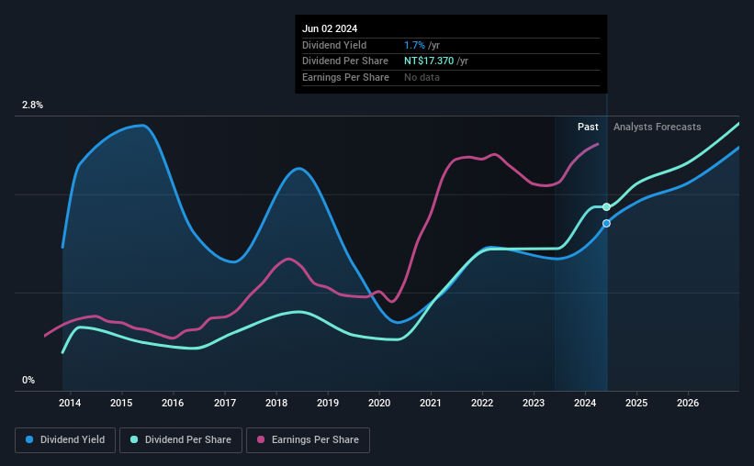Click the 2022 x-axis year label
Screen dimensions: 754x466
482,403
